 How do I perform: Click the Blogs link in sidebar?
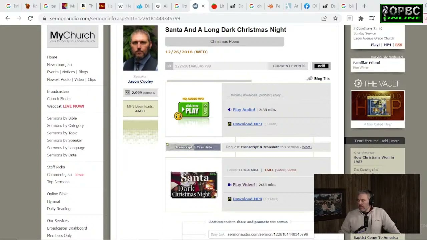coord(83,72)
